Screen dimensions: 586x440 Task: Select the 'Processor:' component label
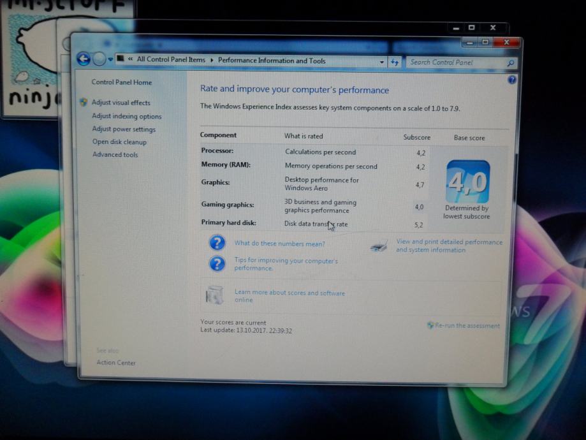coord(217,150)
